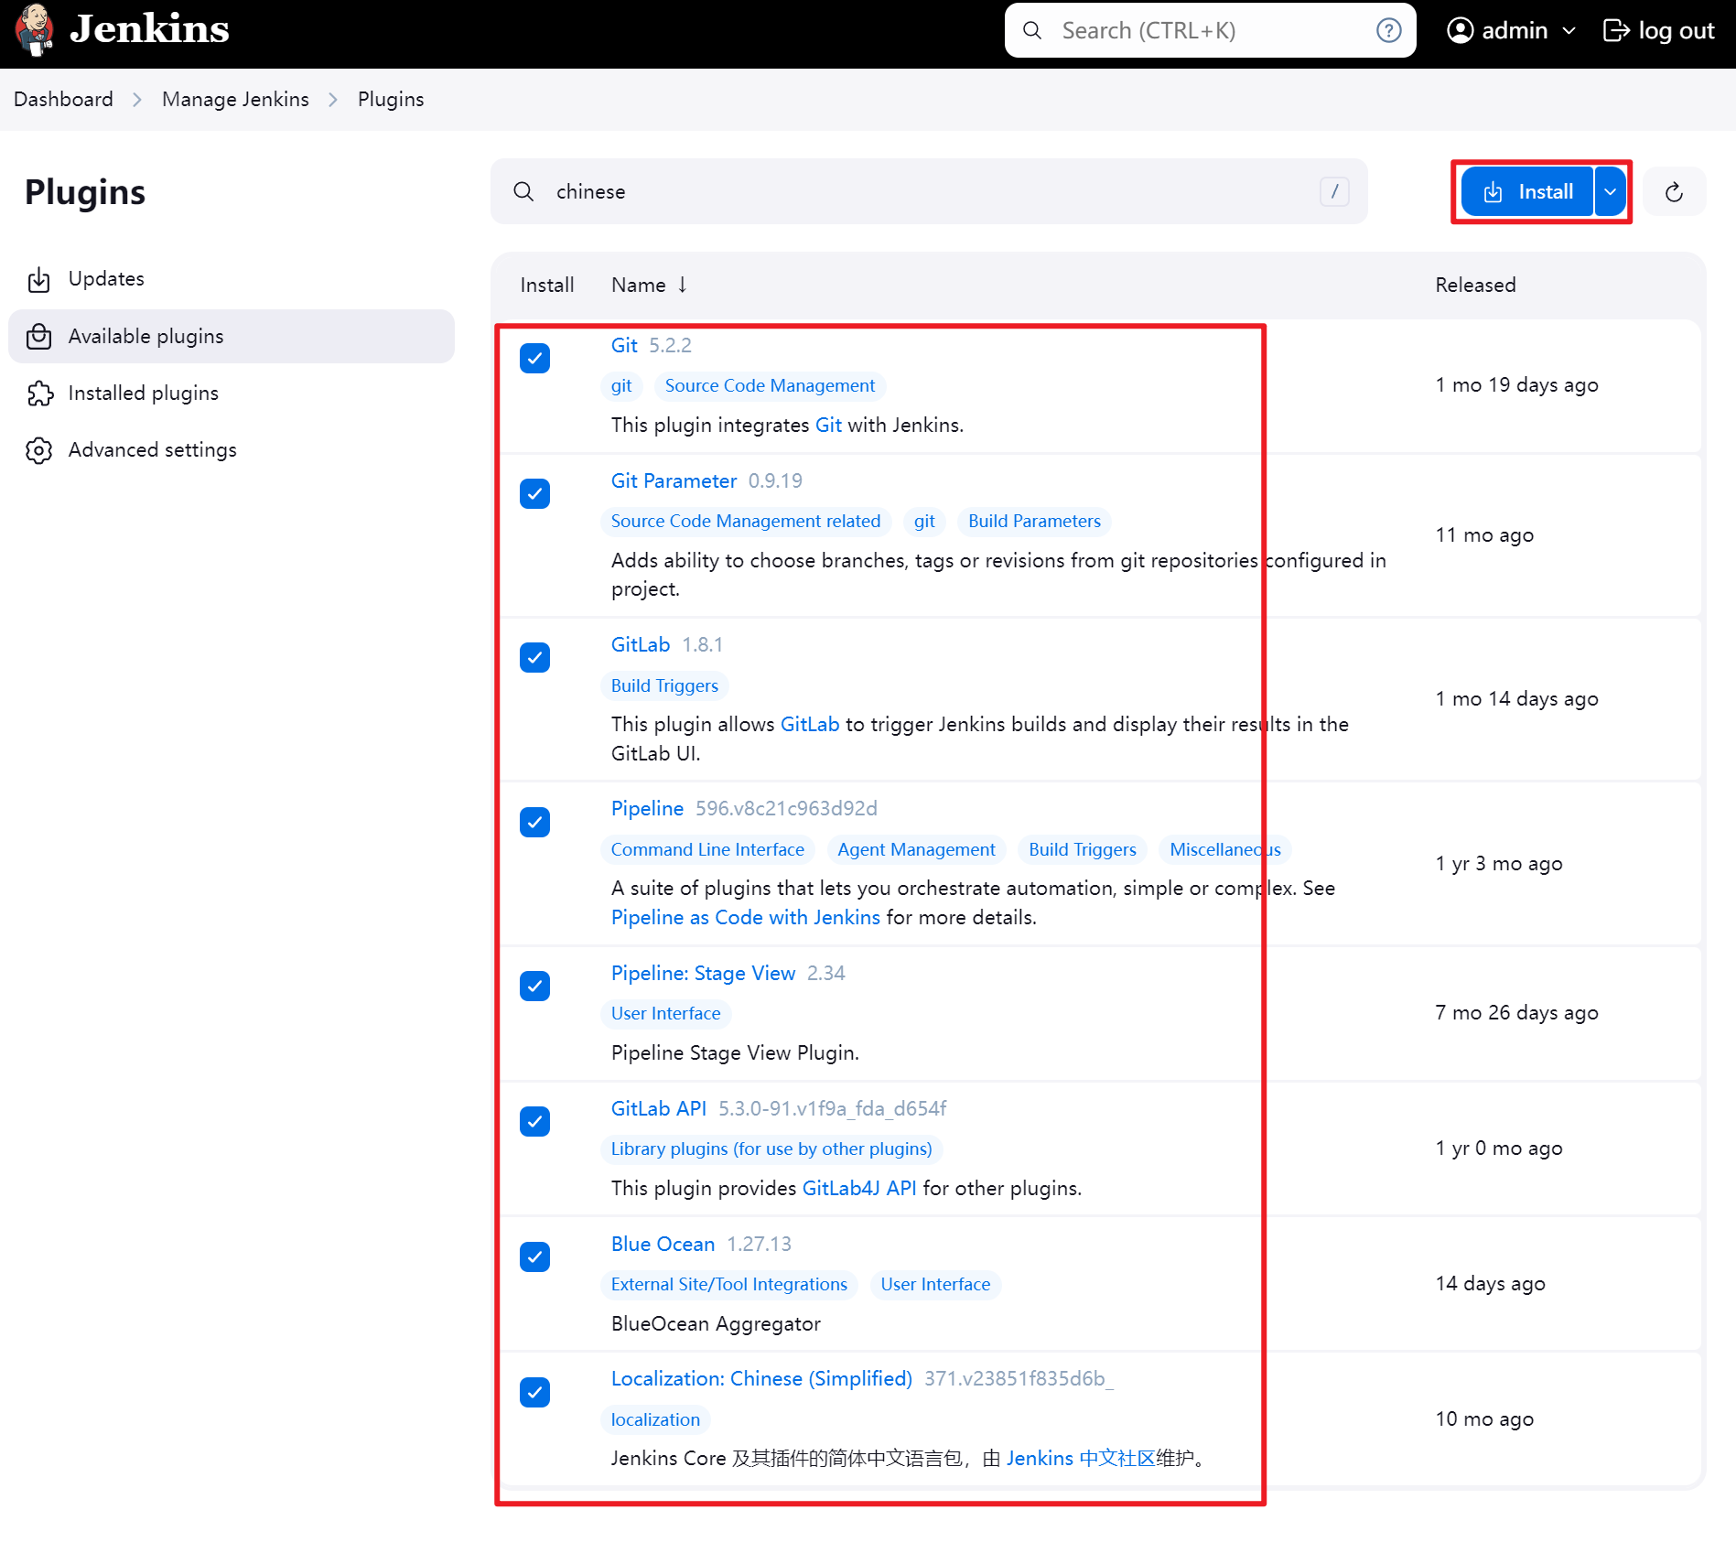
Task: Uncheck the Pipeline: Stage View checkbox
Action: (534, 986)
